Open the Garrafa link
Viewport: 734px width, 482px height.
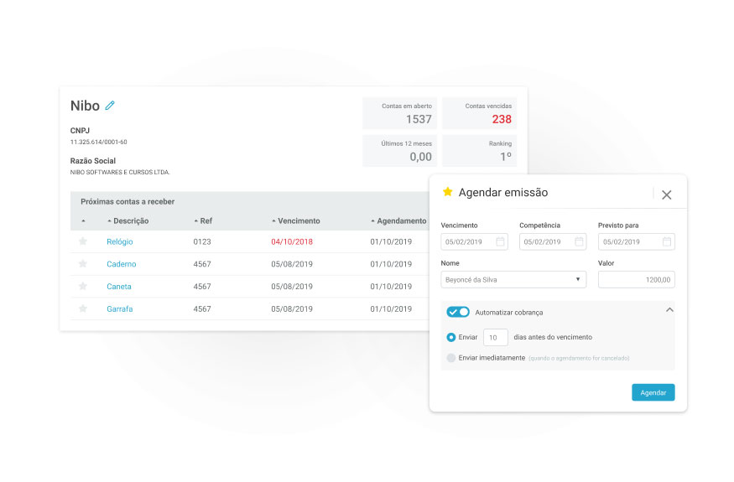(120, 308)
